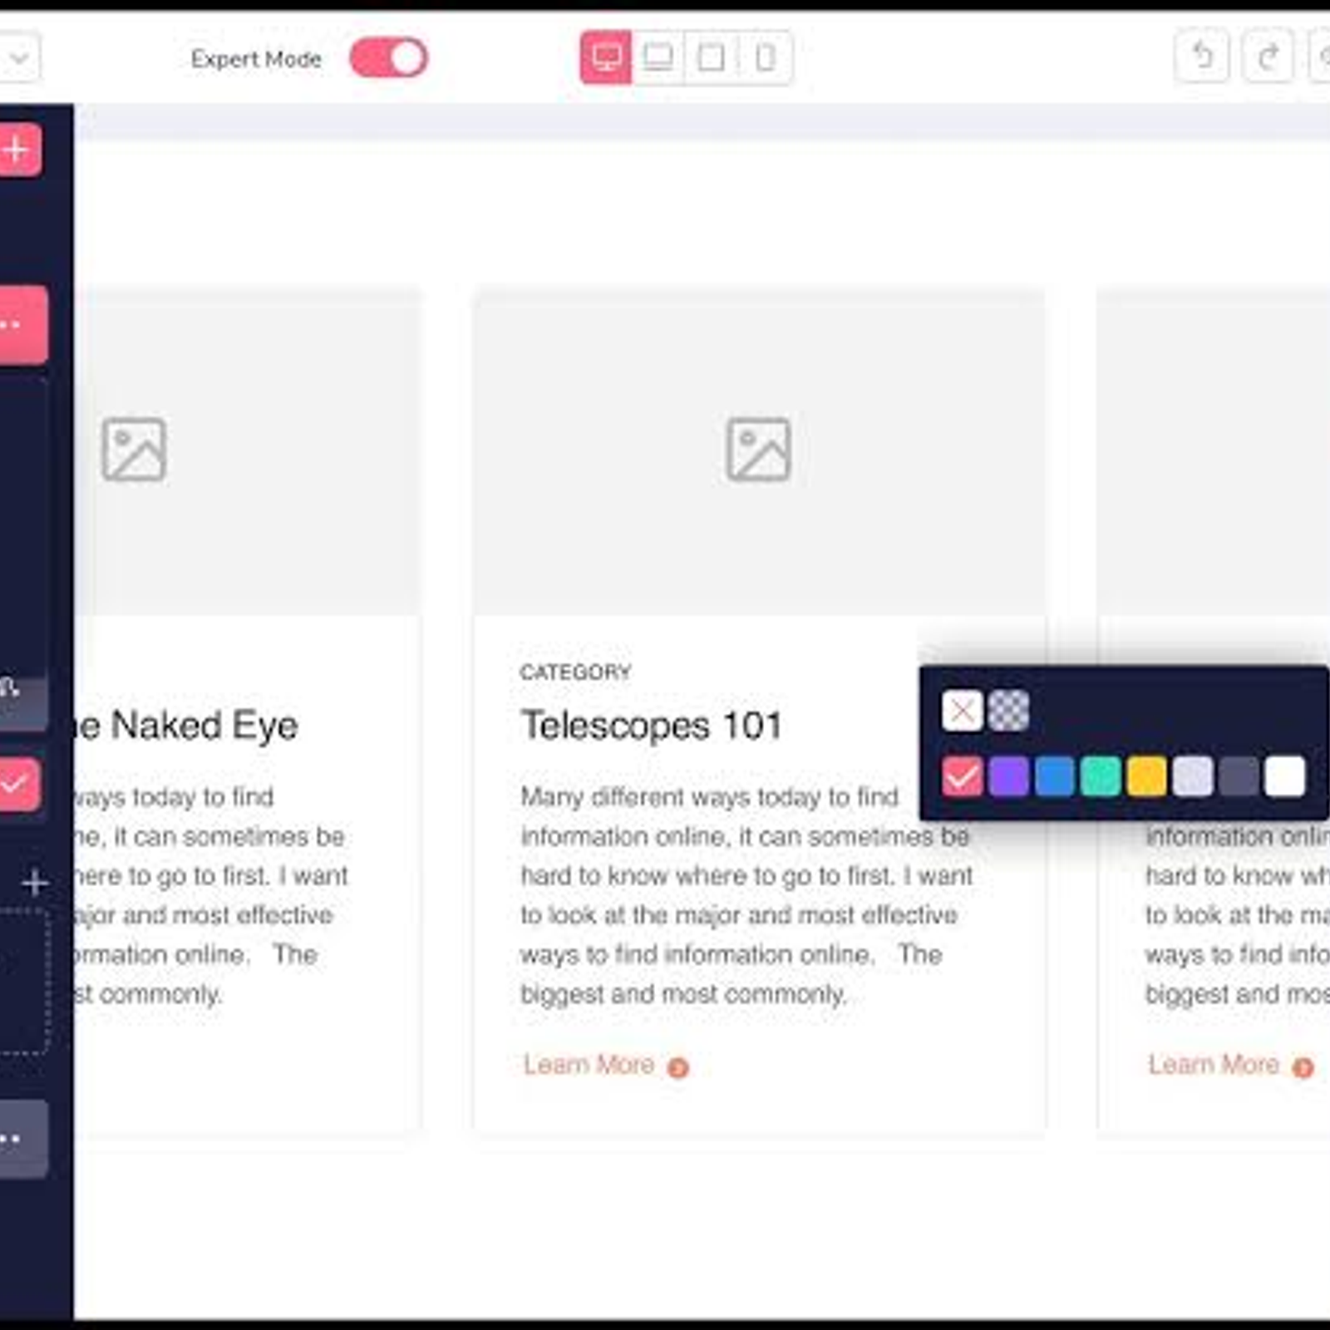This screenshot has height=1330, width=1330.
Task: Click the CATEGORY label above Telescopes 101
Action: [575, 672]
